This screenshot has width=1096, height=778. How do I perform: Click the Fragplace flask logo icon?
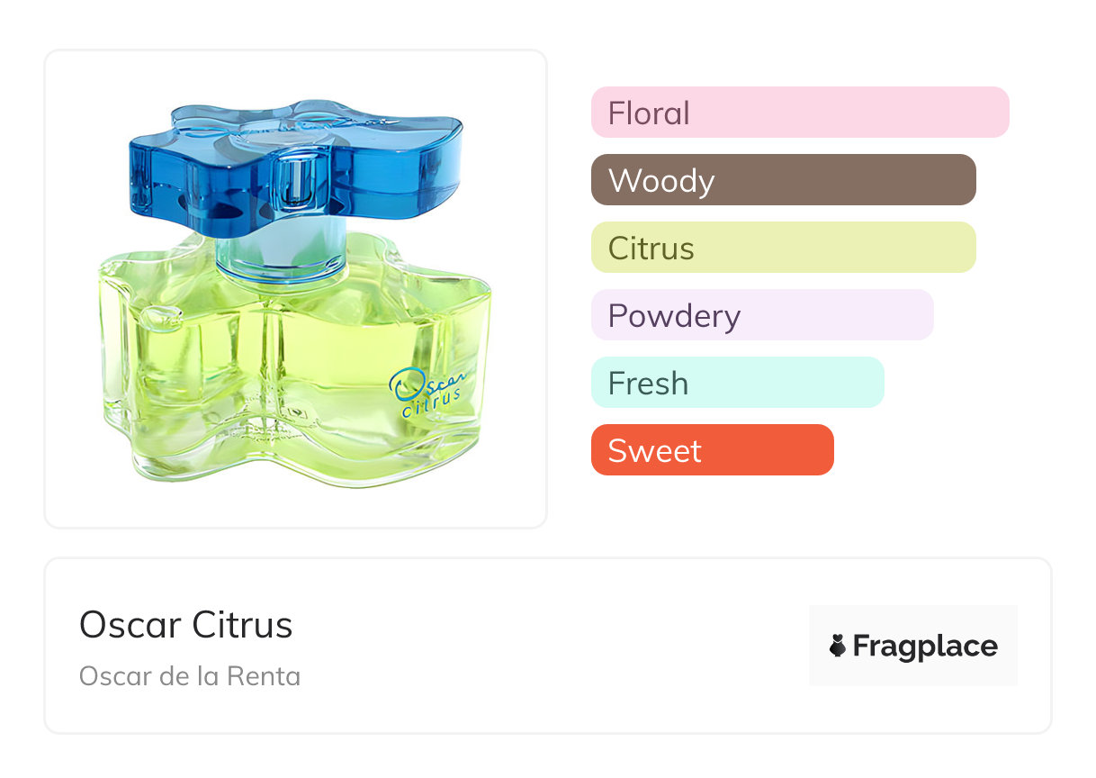click(838, 647)
